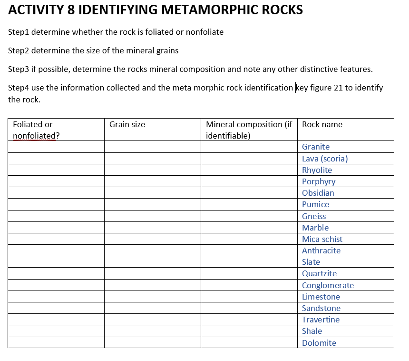This screenshot has width=409, height=361.
Task: Open the Travertine hyperlink
Action: pos(321,320)
